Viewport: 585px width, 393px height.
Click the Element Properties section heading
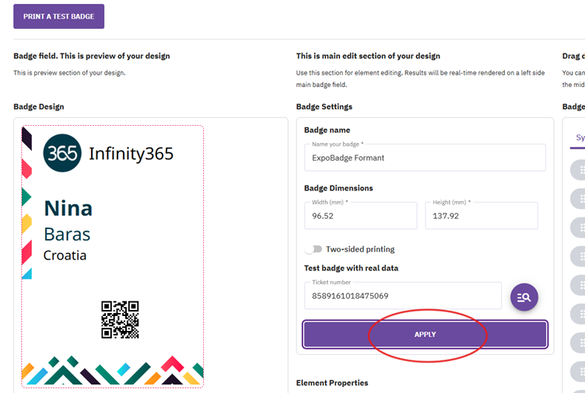click(x=331, y=383)
